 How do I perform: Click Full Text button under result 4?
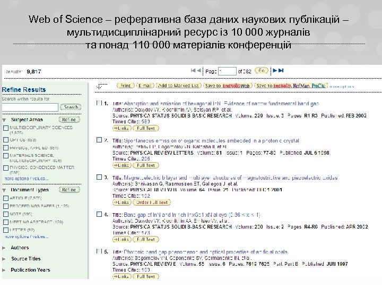tap(146, 239)
